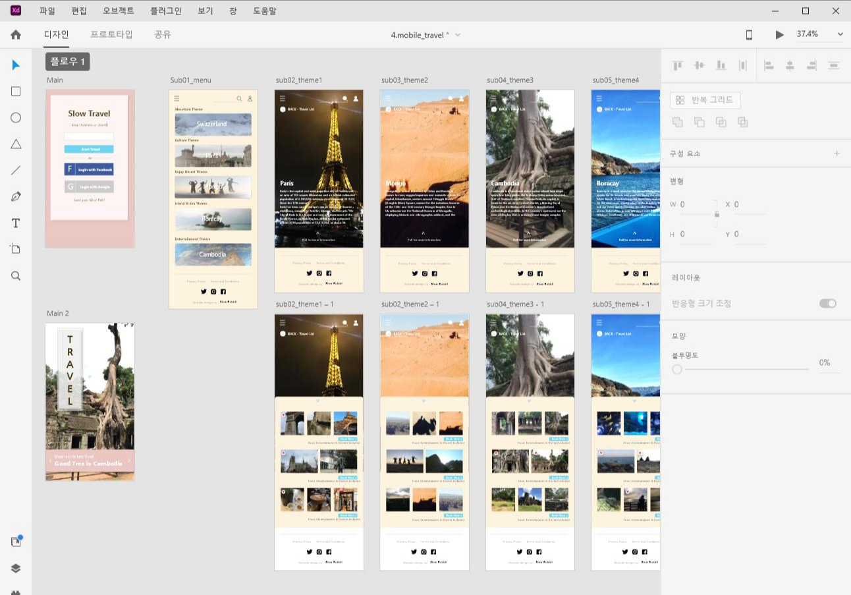Select the Text tool
The height and width of the screenshot is (595, 851).
pos(16,223)
